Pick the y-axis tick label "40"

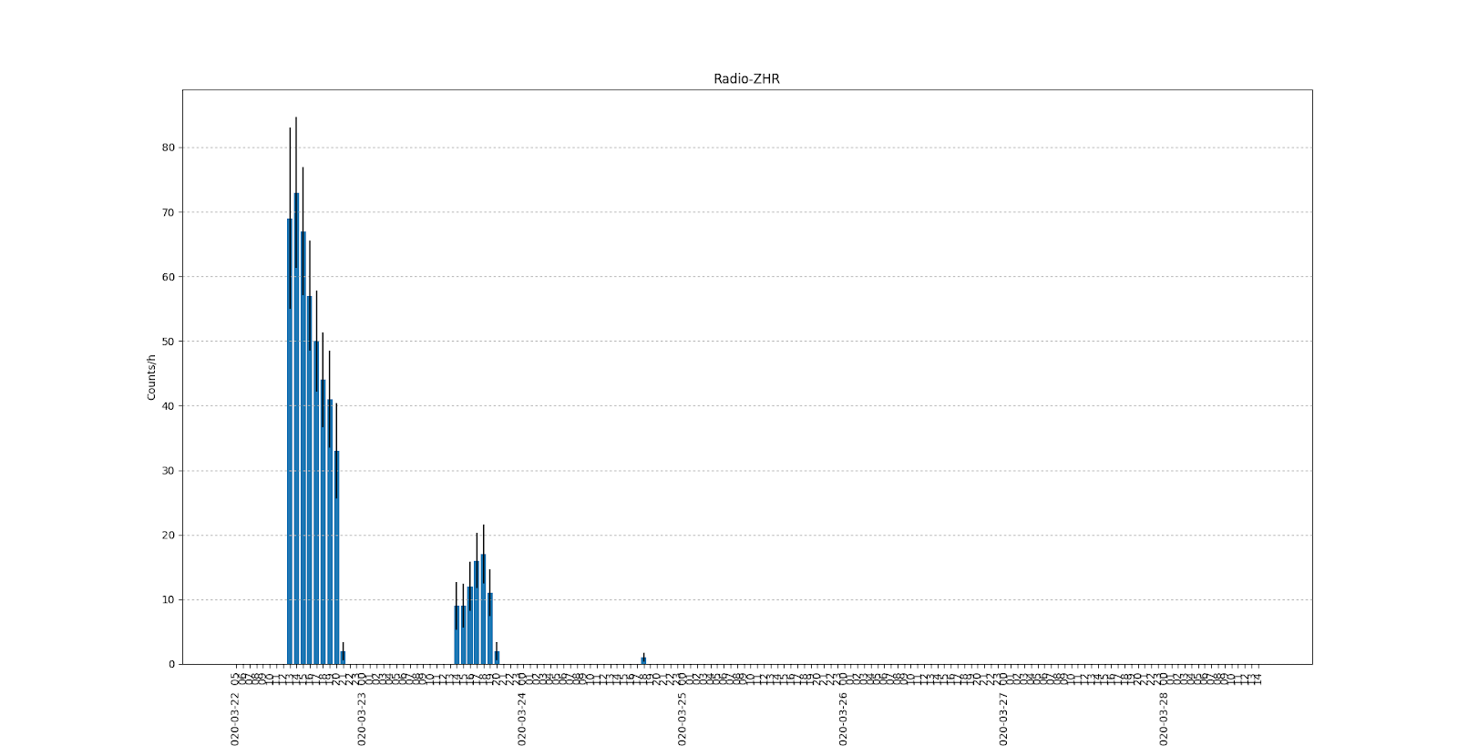(x=169, y=406)
